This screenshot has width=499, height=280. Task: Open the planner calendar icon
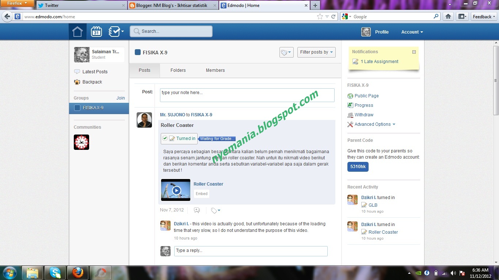coord(96,31)
